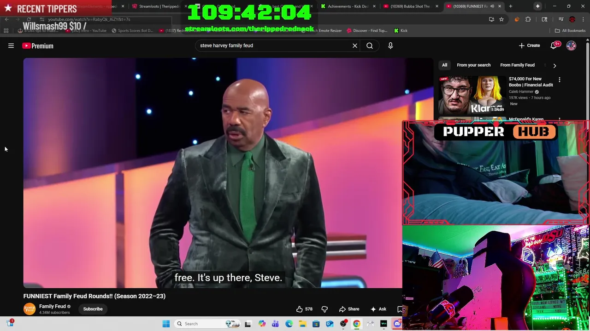Select the All filter chip
This screenshot has height=331, width=590.
pos(444,65)
